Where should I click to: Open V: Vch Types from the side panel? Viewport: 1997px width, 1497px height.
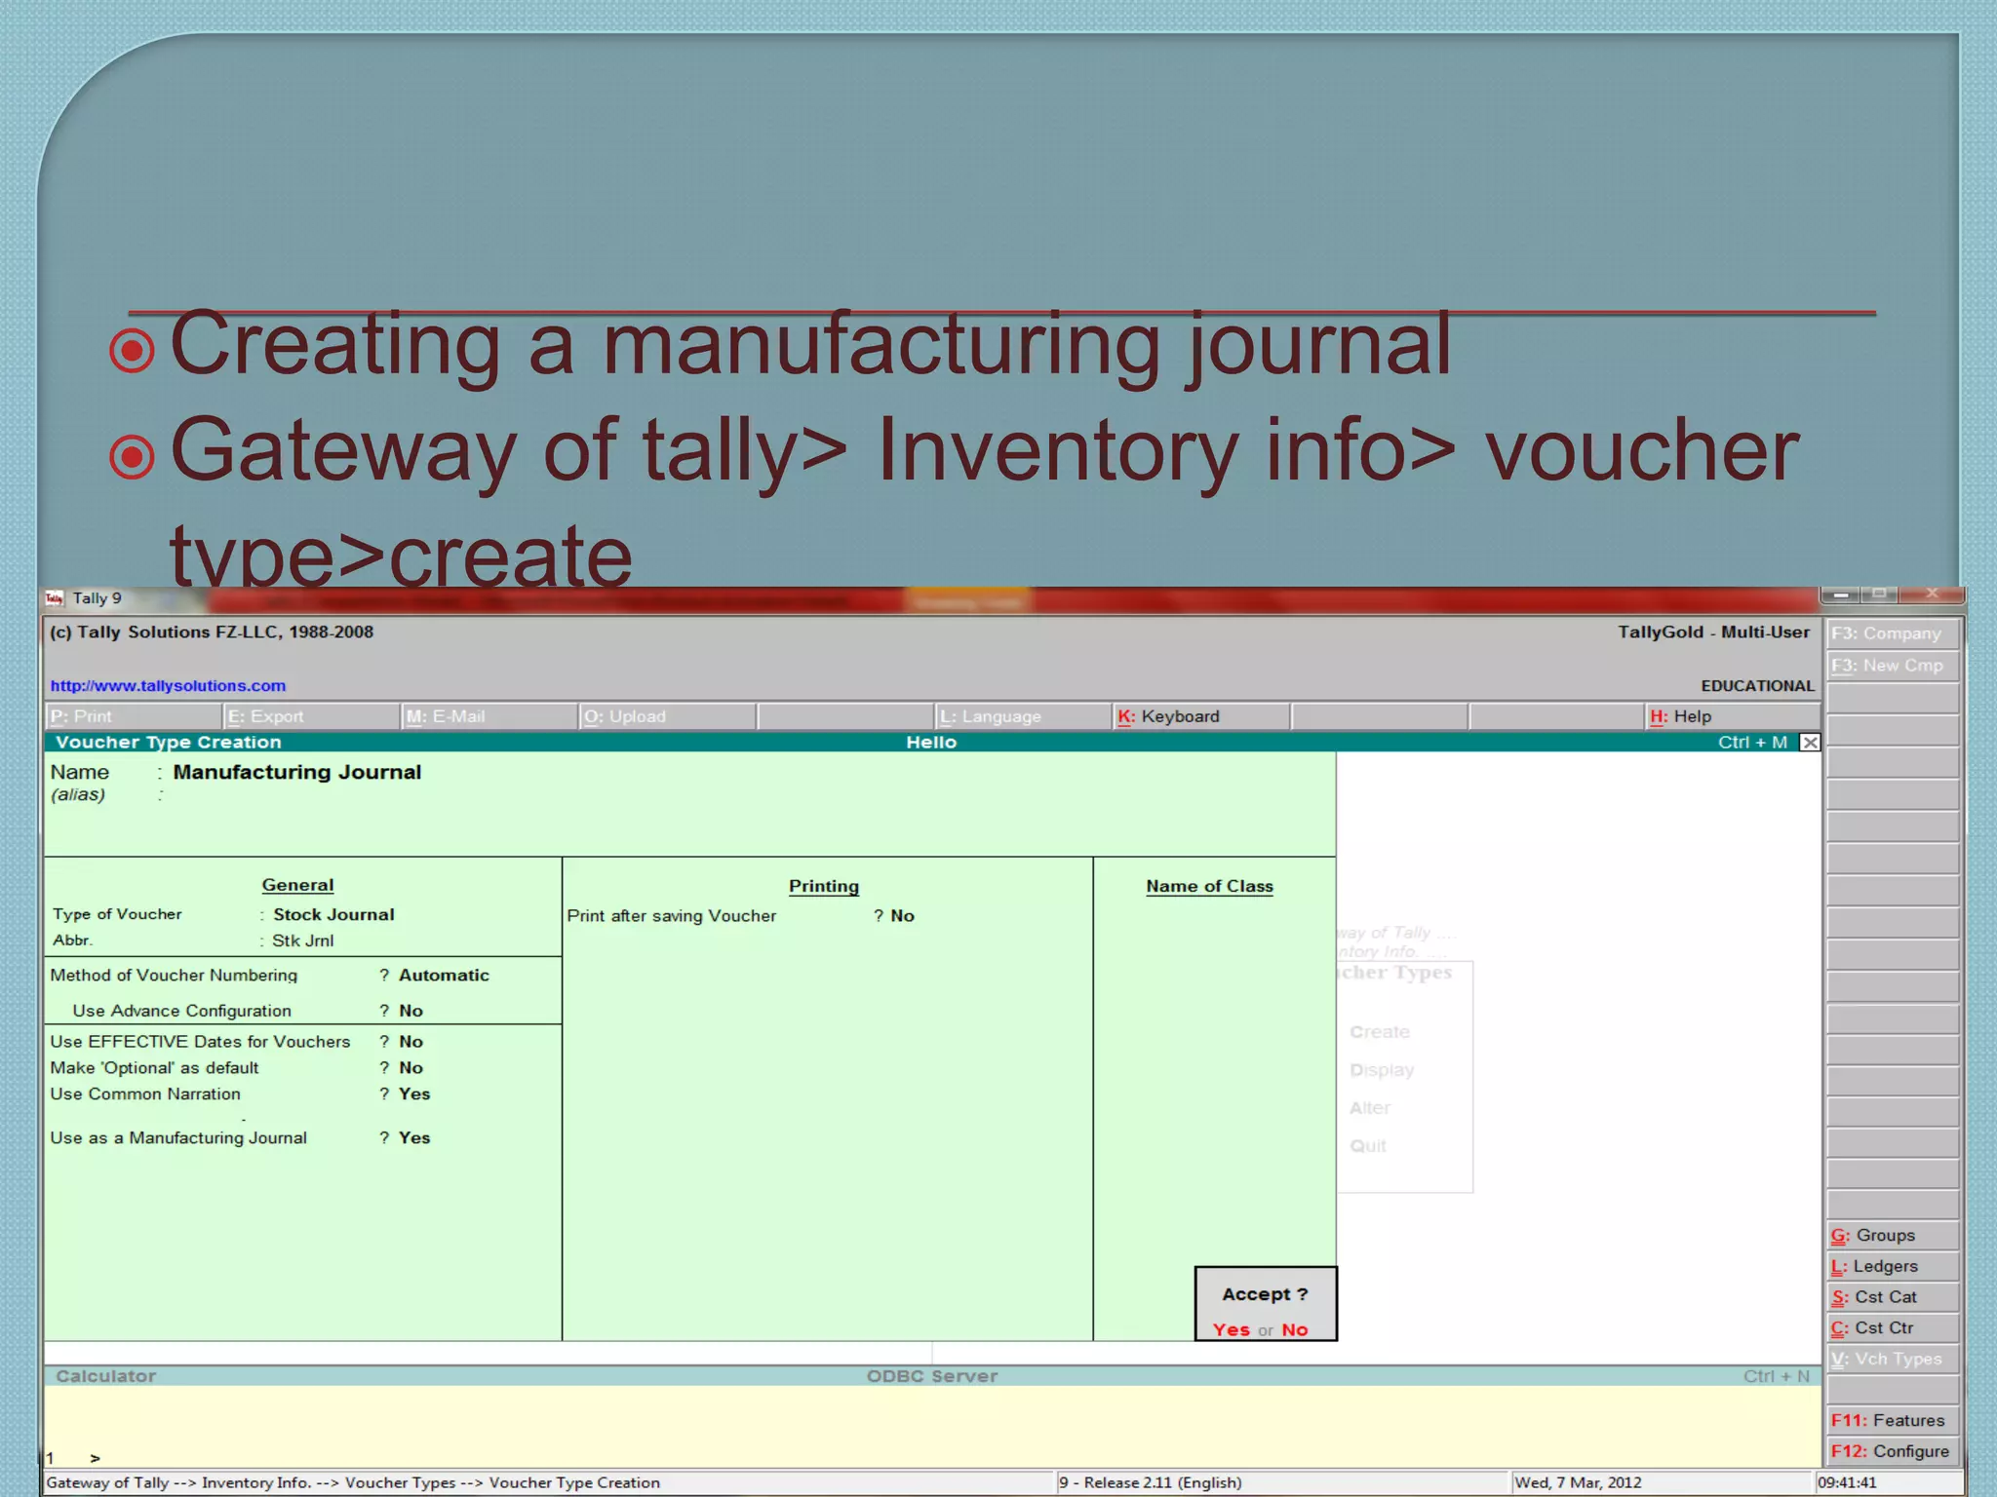[x=1893, y=1359]
